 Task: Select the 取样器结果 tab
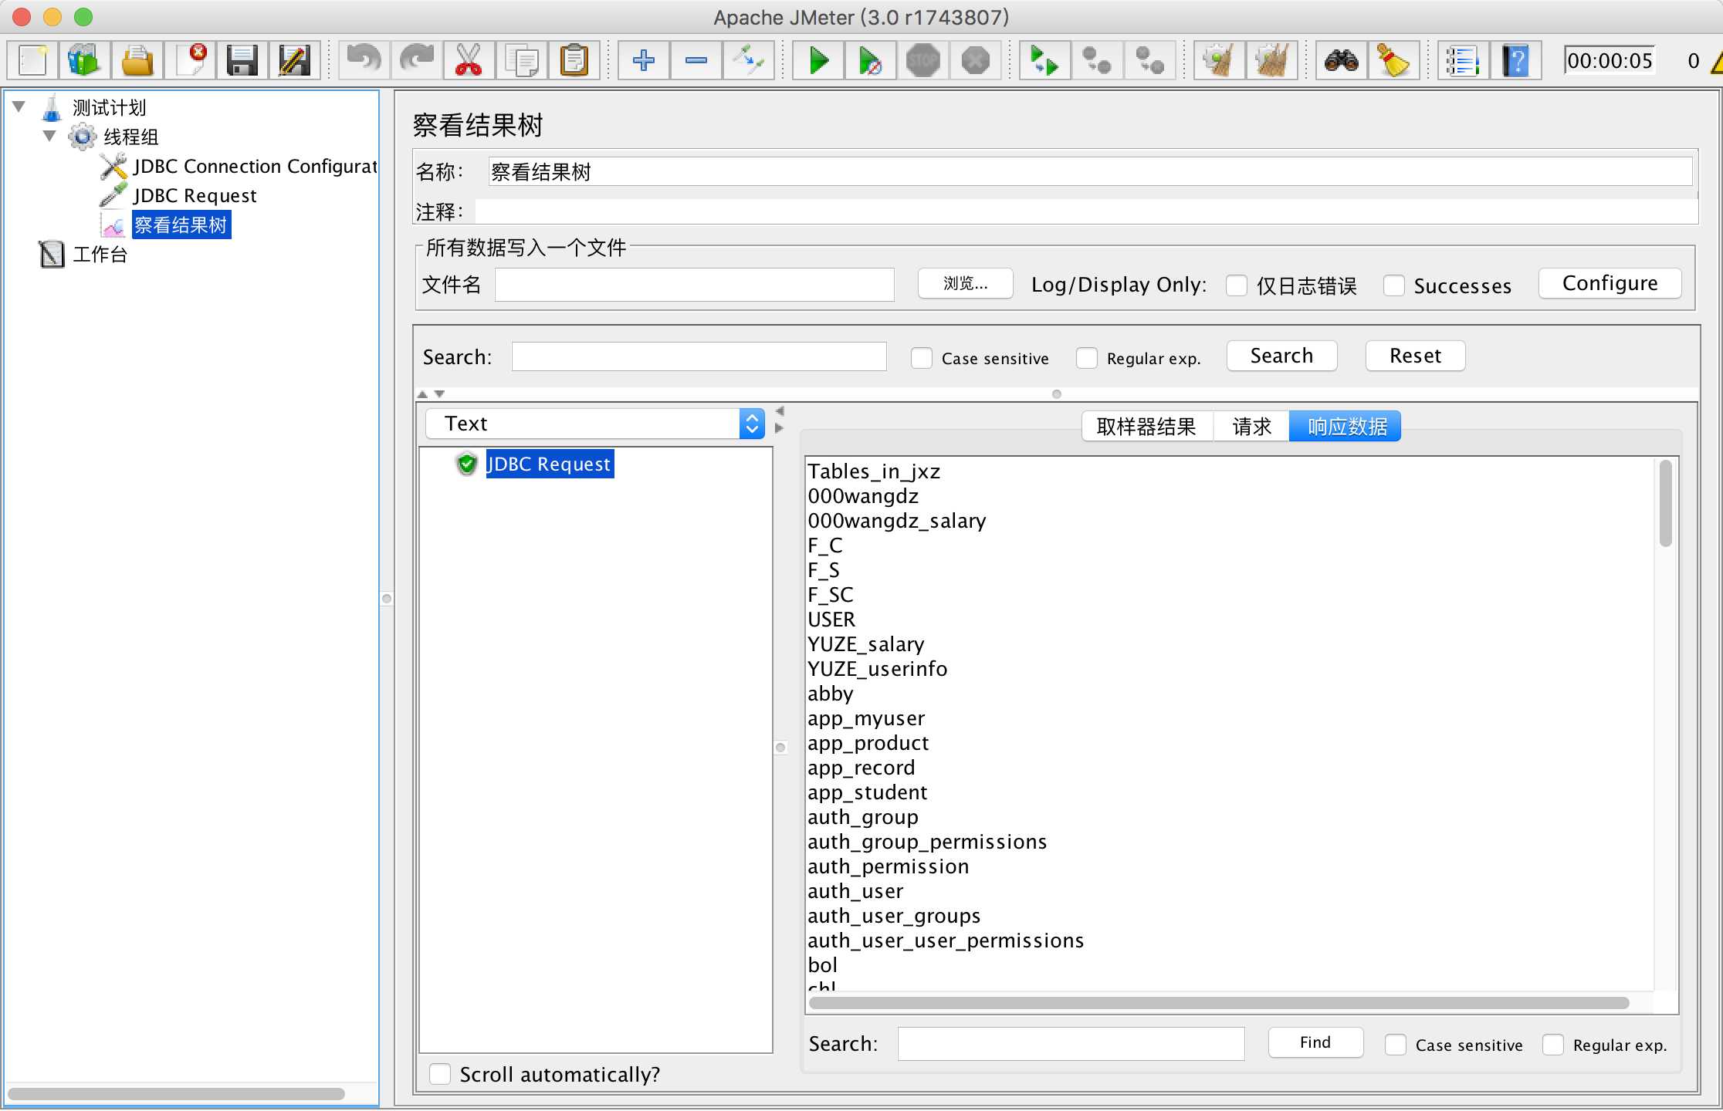(x=1144, y=426)
